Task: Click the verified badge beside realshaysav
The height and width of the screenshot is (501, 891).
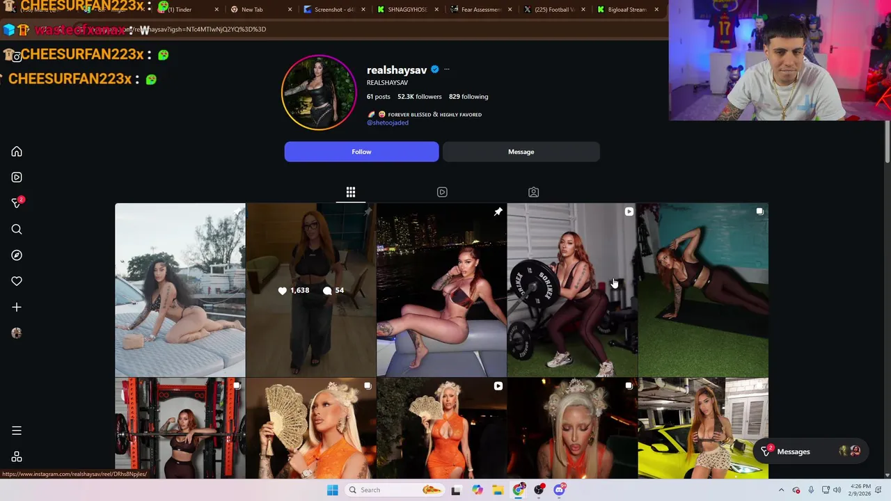Action: click(x=435, y=70)
